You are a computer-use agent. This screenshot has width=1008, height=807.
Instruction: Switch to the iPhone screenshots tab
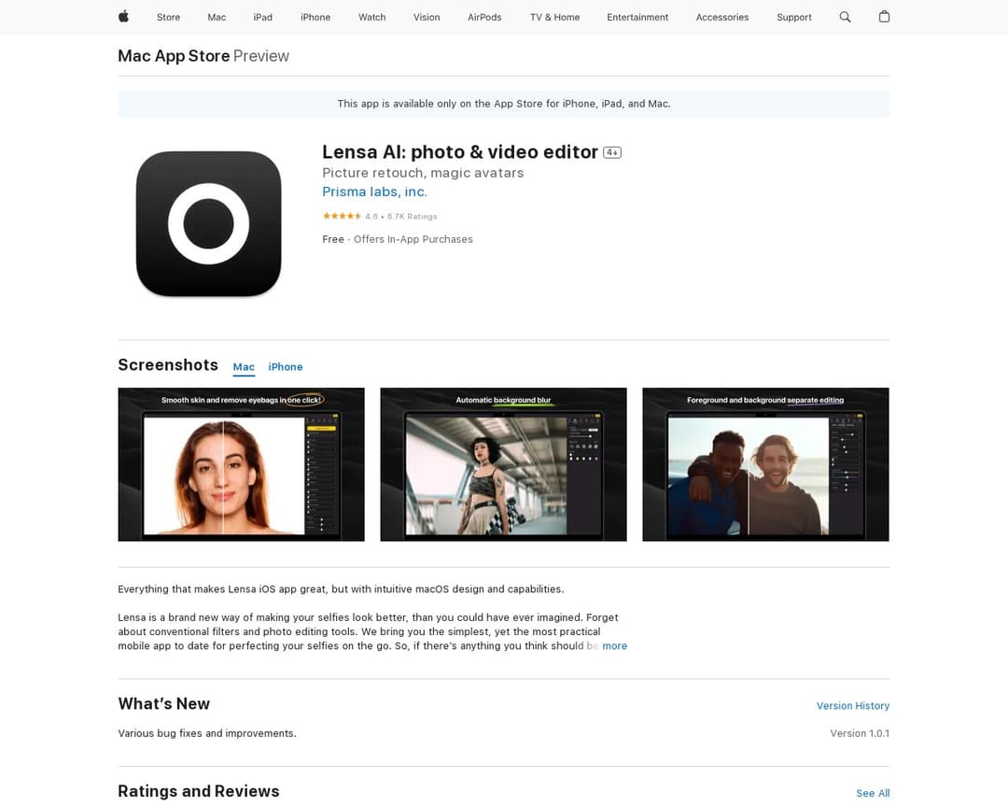[x=286, y=367]
